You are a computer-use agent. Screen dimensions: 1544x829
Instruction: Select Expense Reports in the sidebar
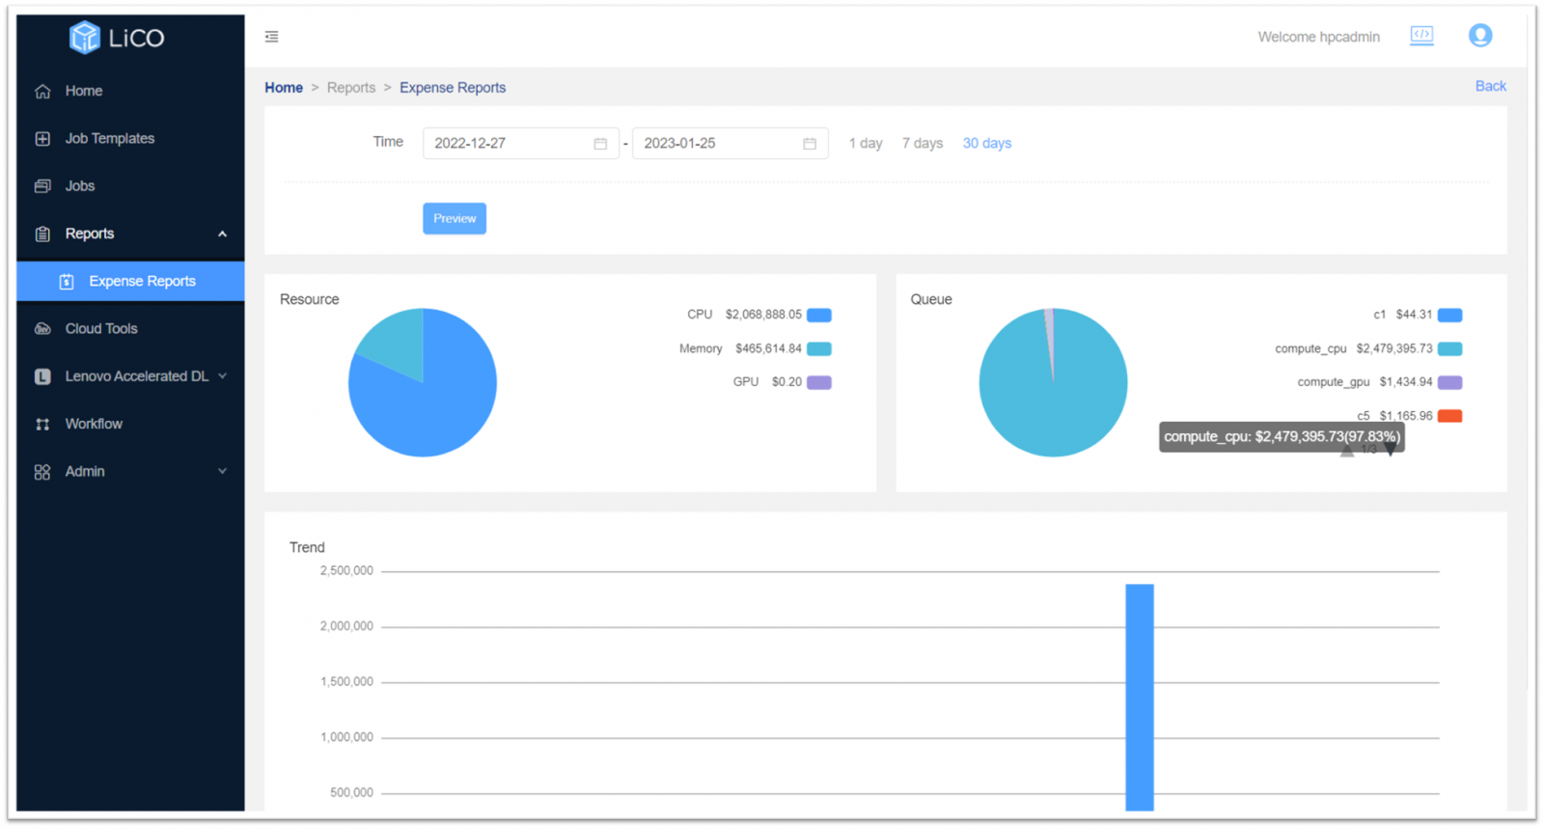[x=142, y=282]
